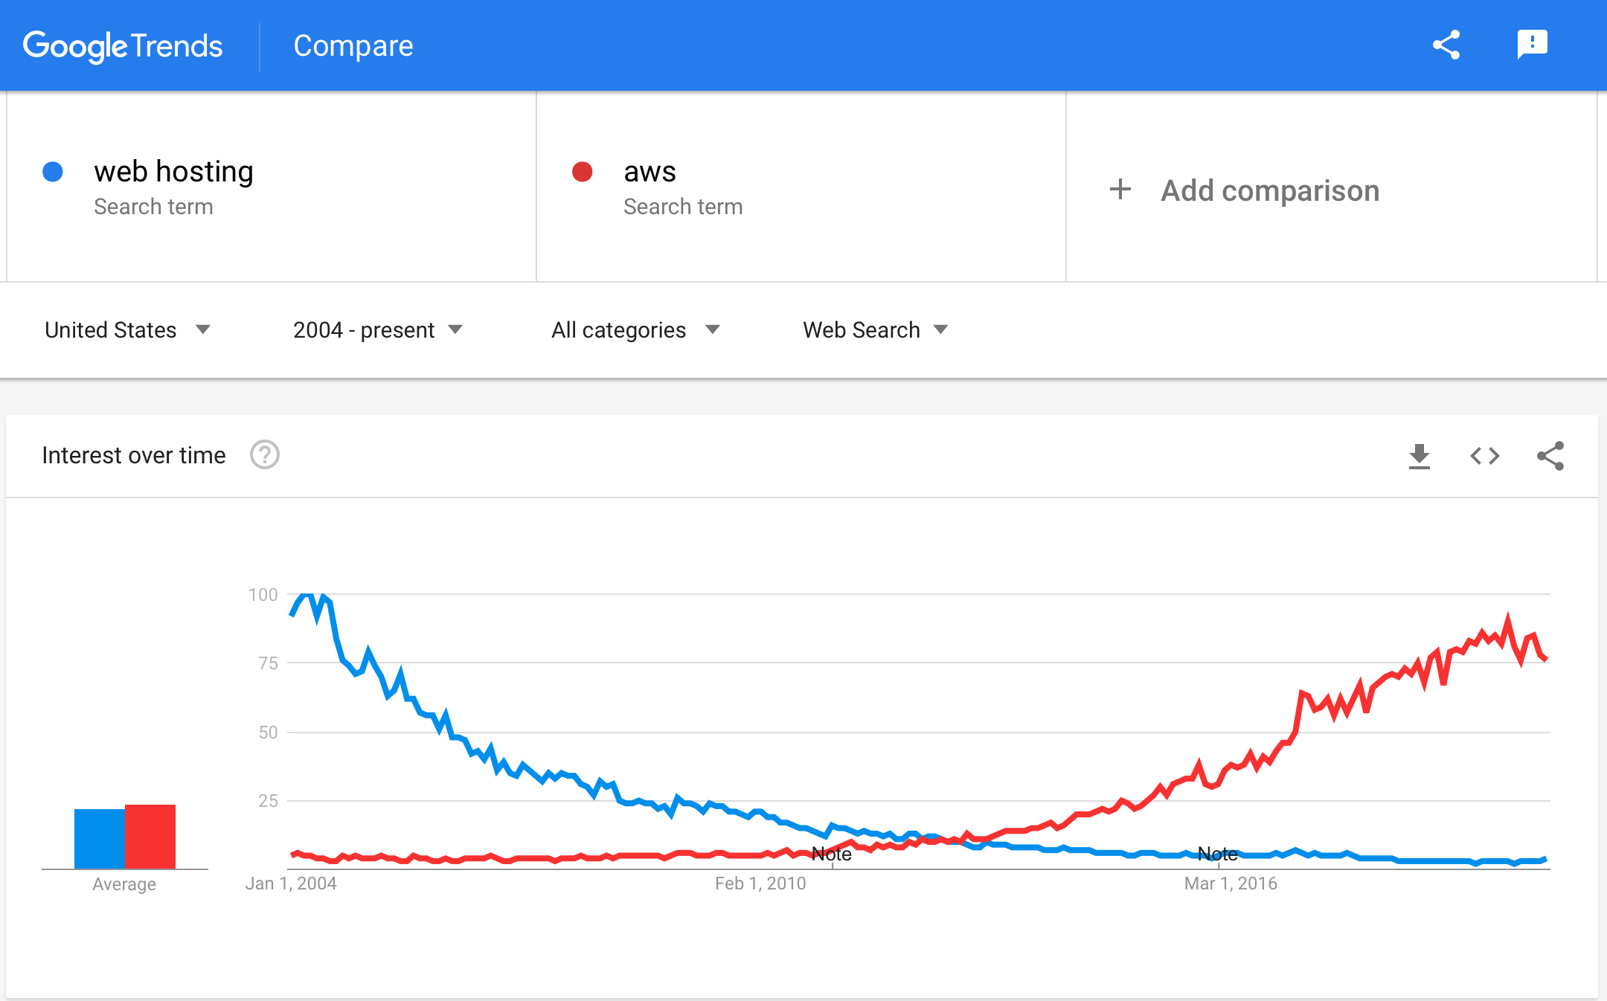This screenshot has height=1001, width=1607.
Task: Edit the web hosting search term
Action: pos(173,172)
